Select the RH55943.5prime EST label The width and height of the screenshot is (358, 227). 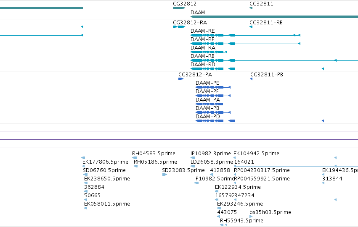pos(241,221)
